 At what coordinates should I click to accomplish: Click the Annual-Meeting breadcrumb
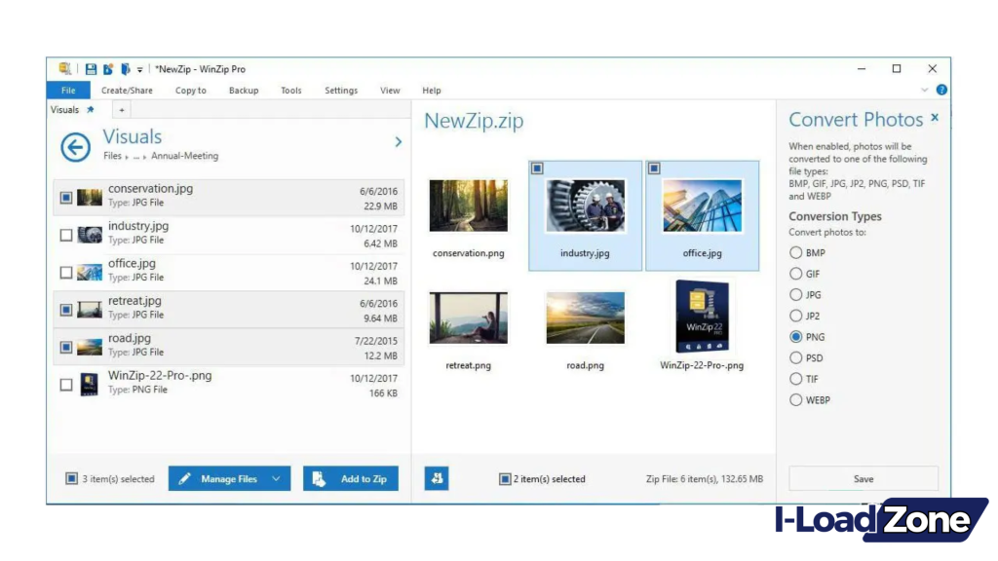pos(184,156)
